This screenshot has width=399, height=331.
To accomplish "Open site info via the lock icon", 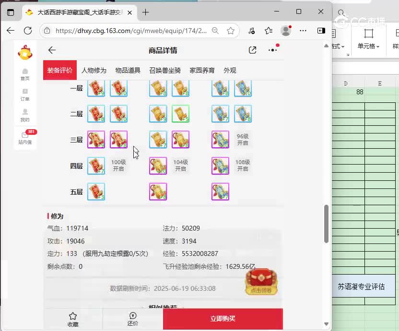I will pos(47,31).
